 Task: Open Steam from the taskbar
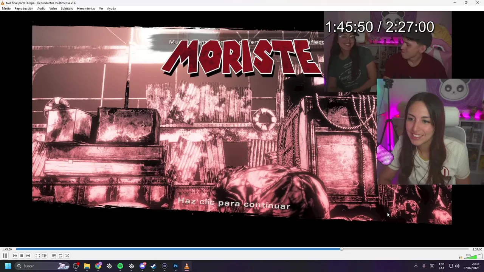(x=154, y=266)
